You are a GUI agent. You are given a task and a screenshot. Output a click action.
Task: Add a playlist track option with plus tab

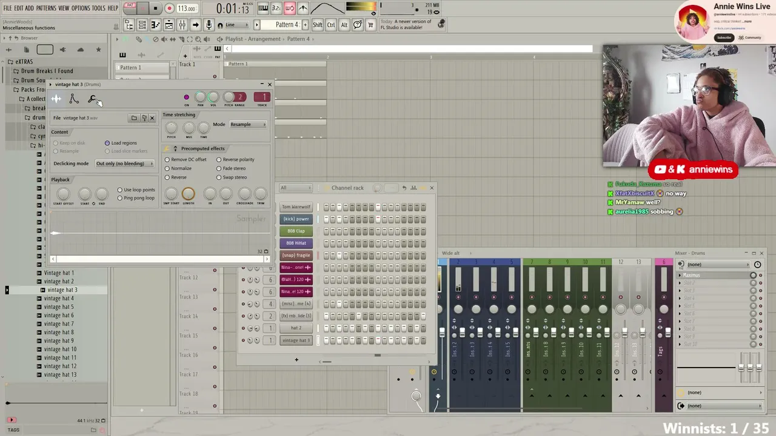coord(186,56)
